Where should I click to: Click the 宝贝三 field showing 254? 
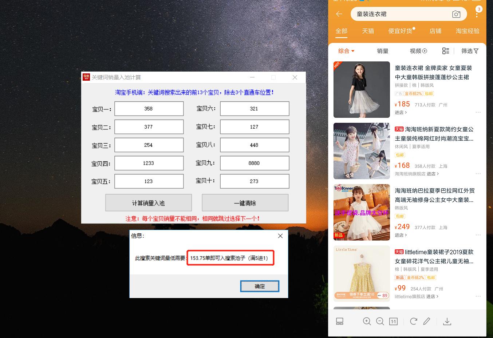pyautogui.click(x=149, y=145)
